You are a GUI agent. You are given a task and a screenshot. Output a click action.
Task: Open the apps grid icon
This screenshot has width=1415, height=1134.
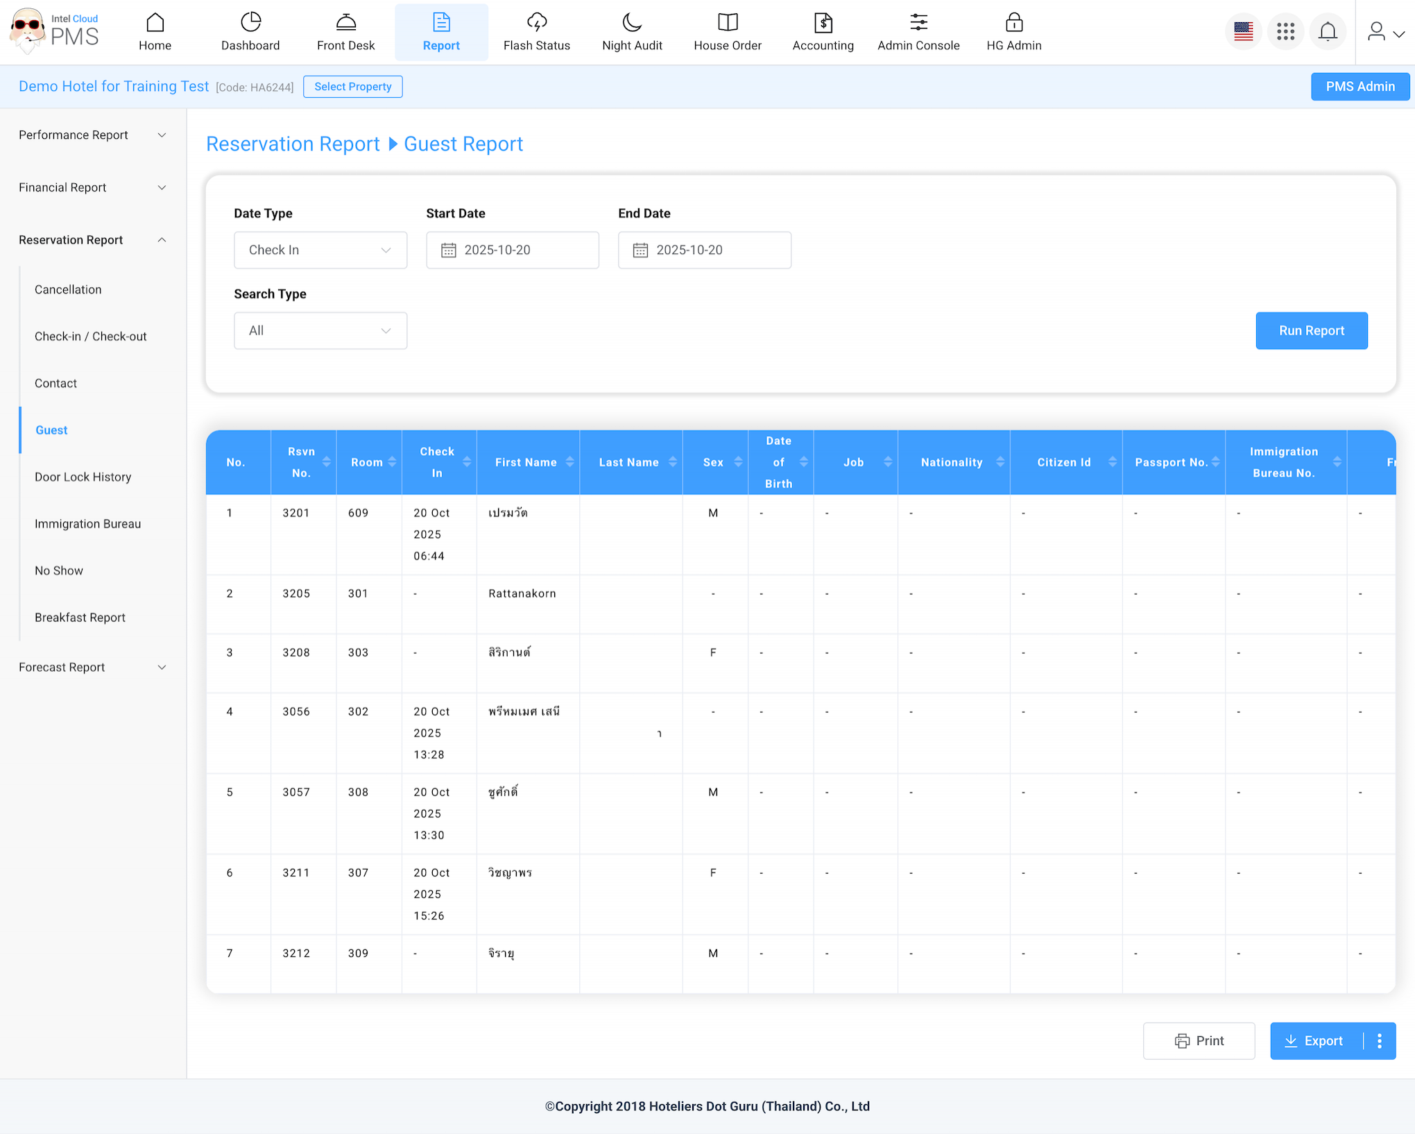coord(1285,31)
